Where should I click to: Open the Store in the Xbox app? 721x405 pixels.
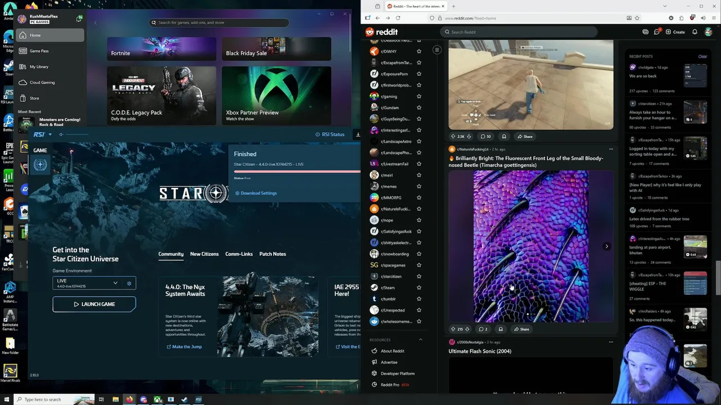pos(50,98)
